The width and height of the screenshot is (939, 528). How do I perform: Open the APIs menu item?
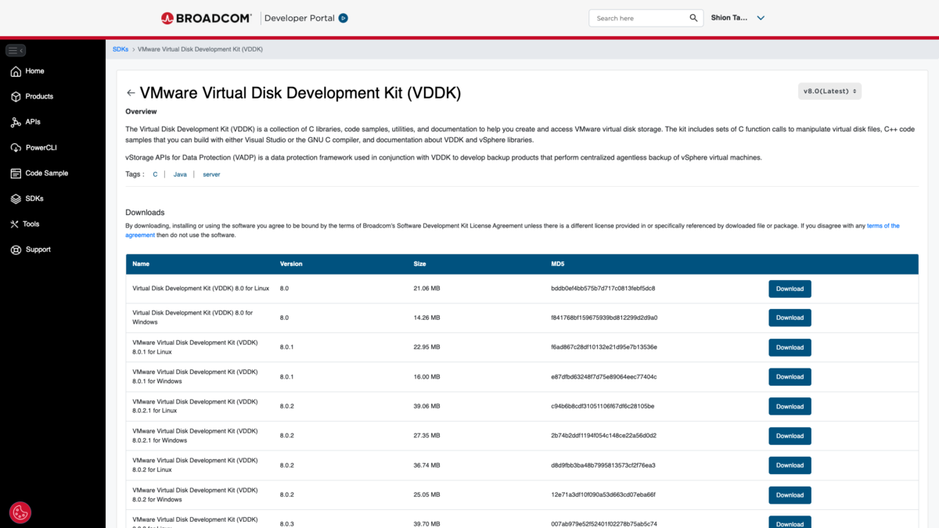pos(33,122)
